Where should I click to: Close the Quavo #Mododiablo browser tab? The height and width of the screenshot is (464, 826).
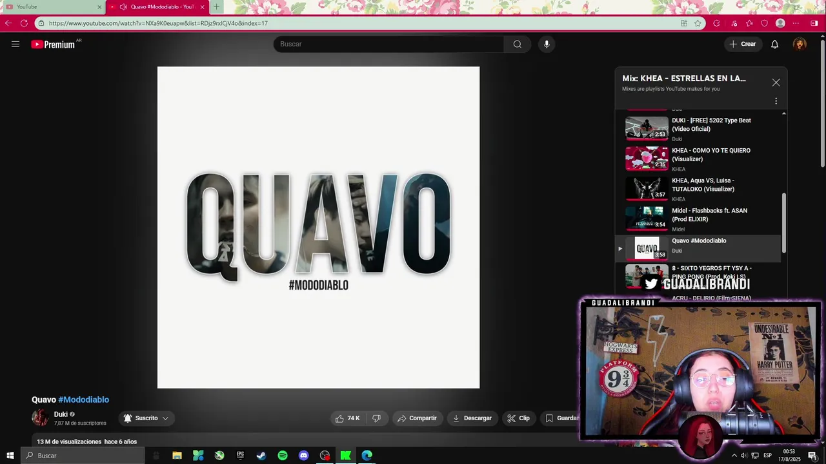(203, 7)
